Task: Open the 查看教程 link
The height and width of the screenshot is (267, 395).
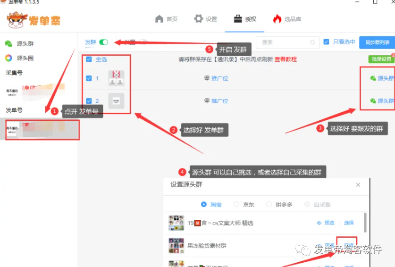Action: pyautogui.click(x=286, y=59)
